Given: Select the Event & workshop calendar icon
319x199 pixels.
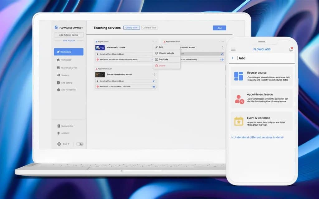Looking at the screenshot, I should [x=239, y=121].
